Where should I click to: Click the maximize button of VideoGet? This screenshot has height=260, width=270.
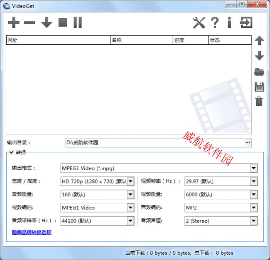[242, 4]
